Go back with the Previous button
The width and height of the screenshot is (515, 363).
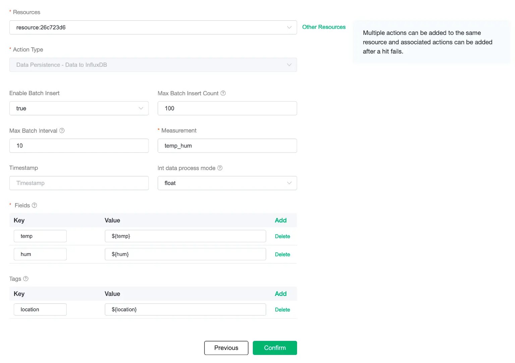(x=226, y=348)
